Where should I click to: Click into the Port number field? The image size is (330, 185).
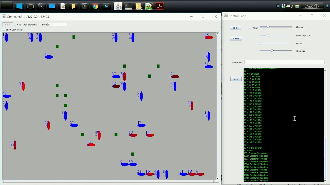click(x=57, y=25)
